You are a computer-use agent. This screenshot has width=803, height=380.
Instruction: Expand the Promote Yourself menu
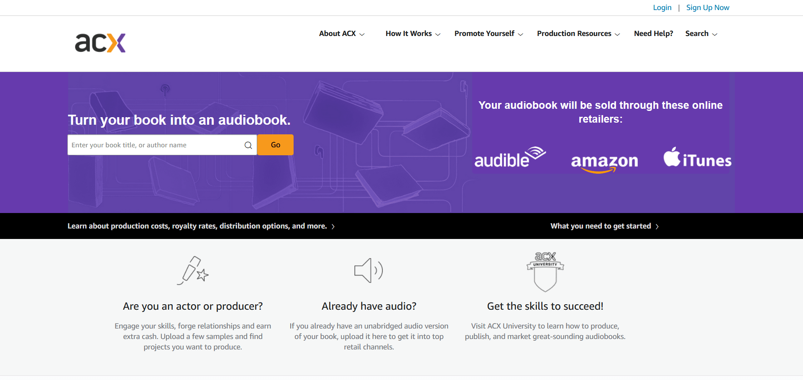[x=488, y=33]
